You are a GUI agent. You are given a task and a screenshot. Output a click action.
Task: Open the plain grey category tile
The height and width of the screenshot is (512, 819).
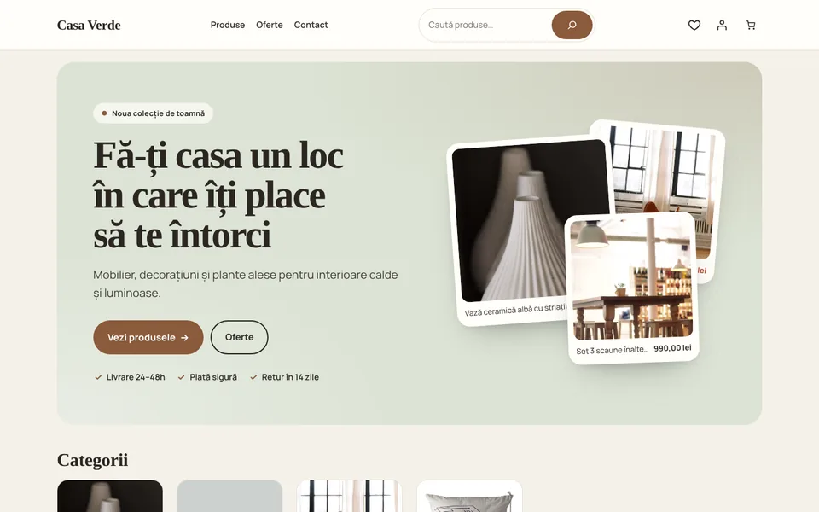(229, 497)
